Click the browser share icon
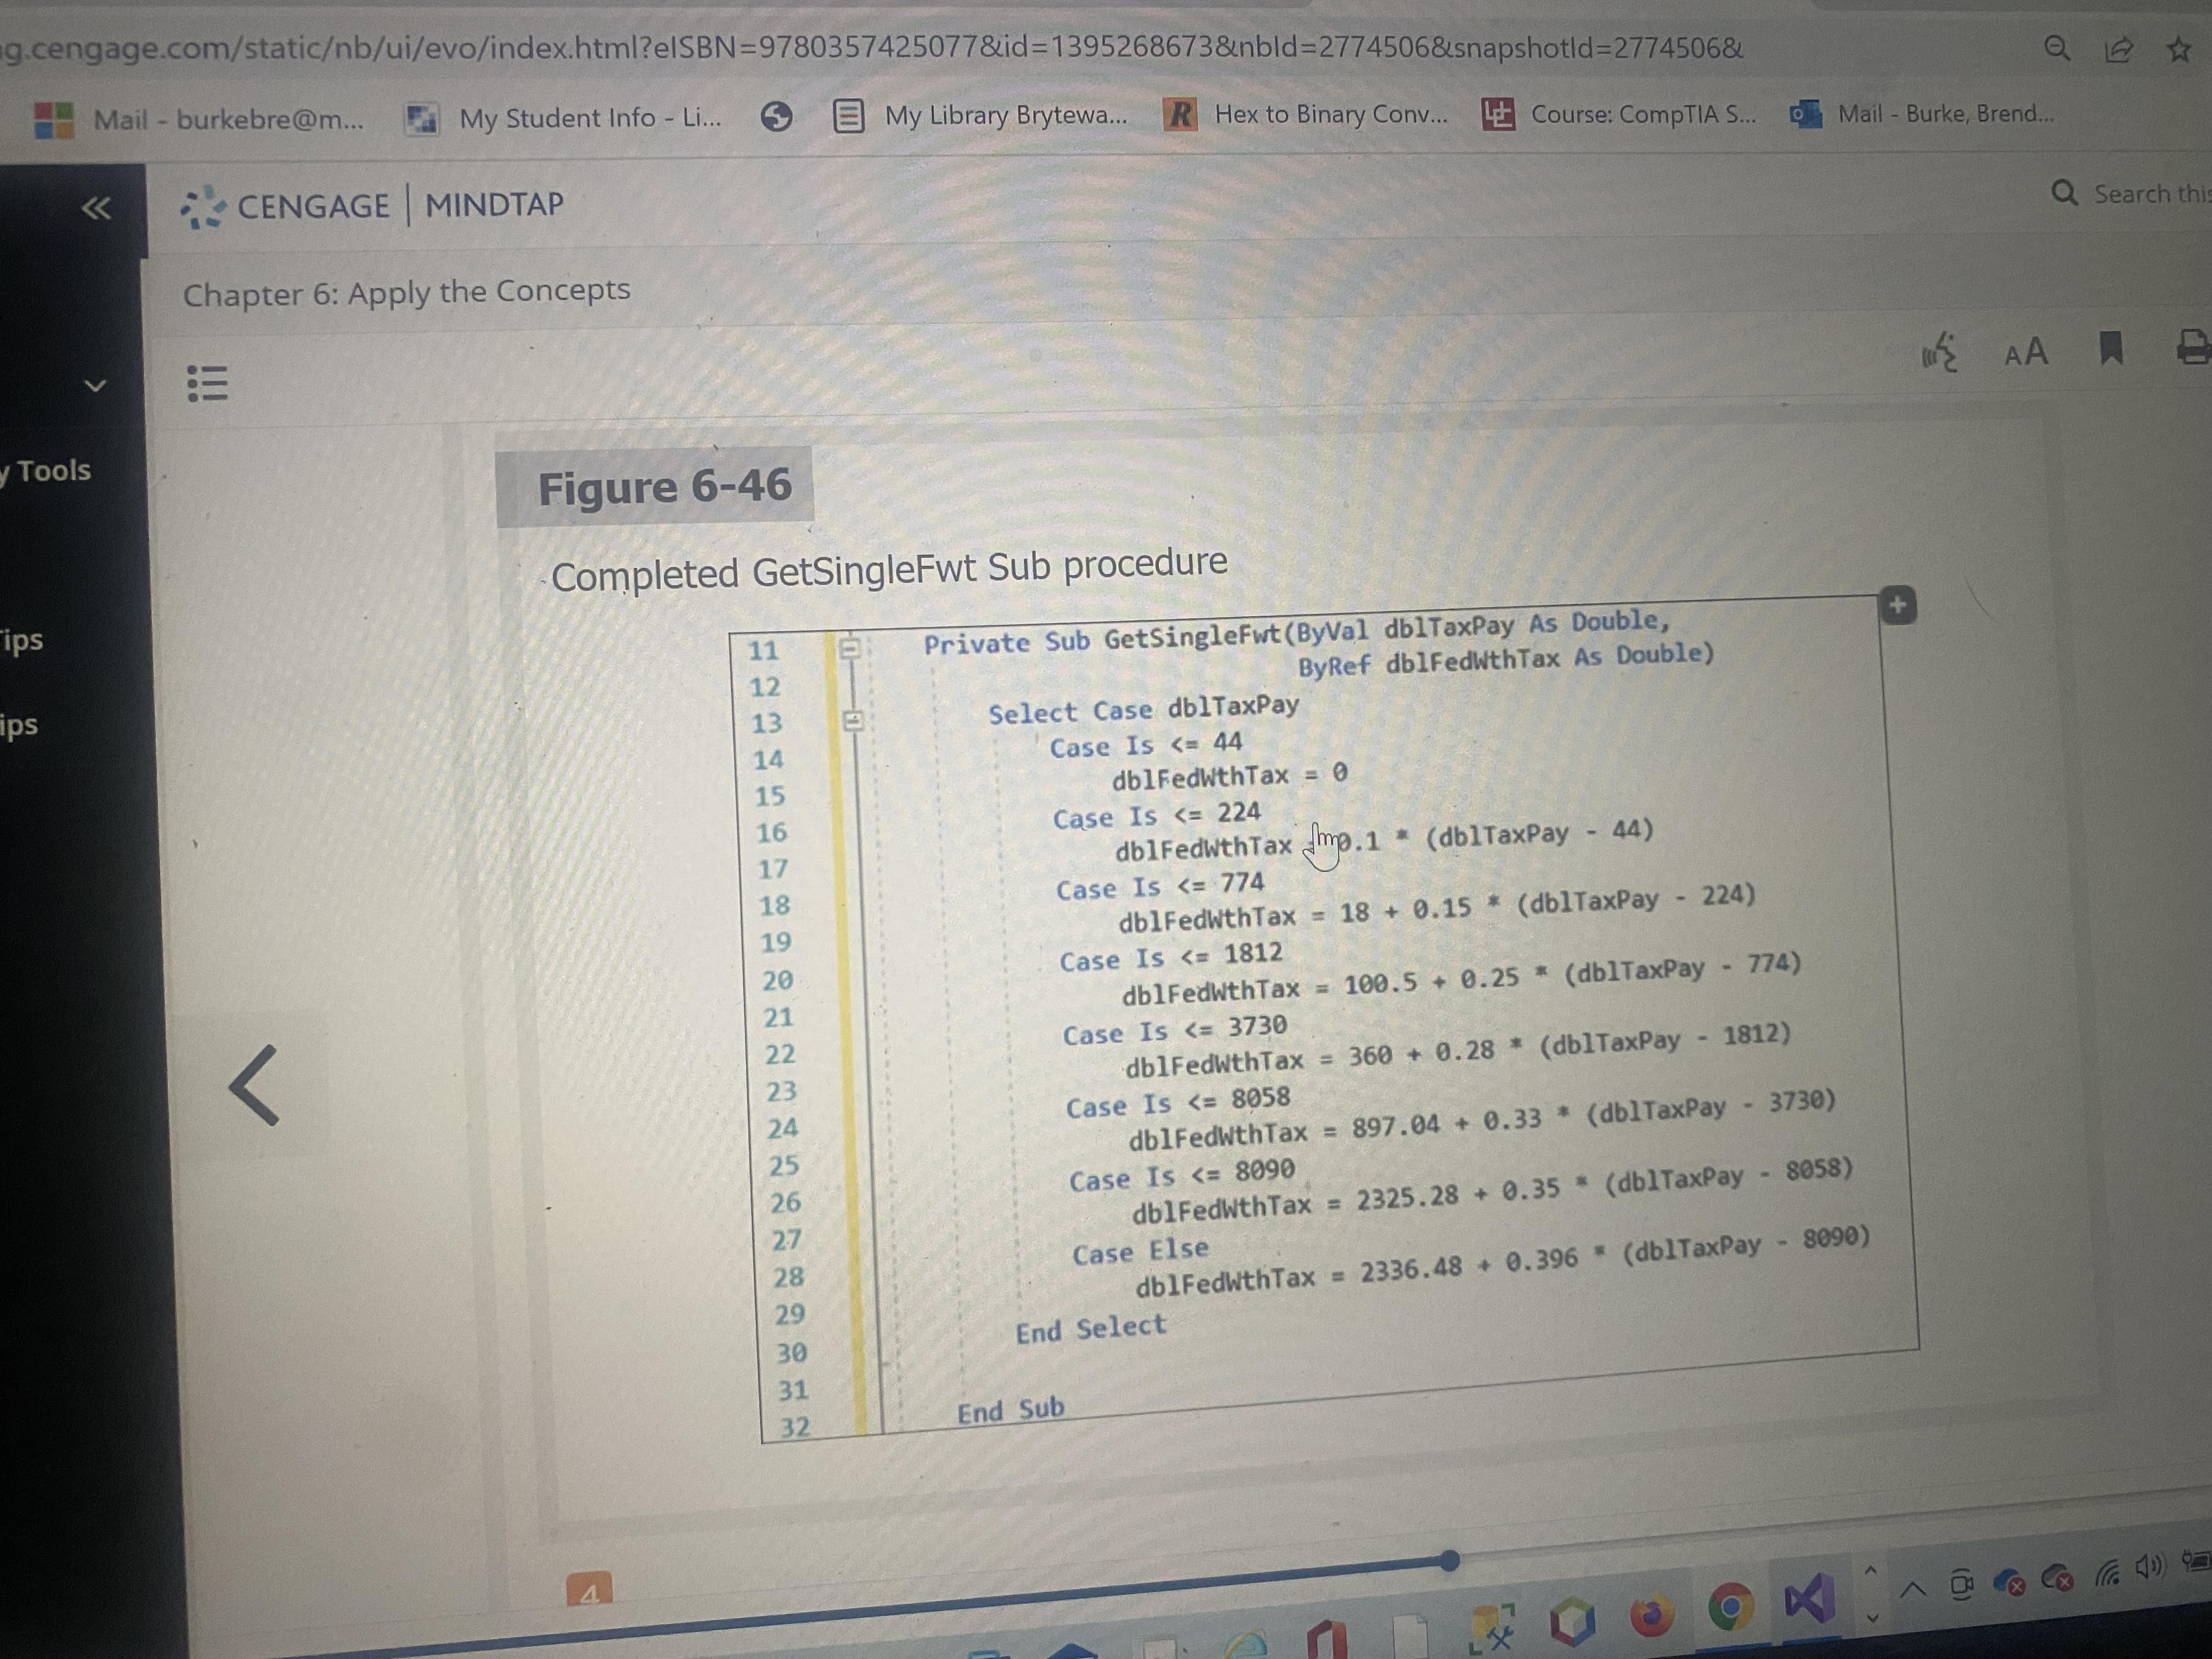 pos(2118,49)
